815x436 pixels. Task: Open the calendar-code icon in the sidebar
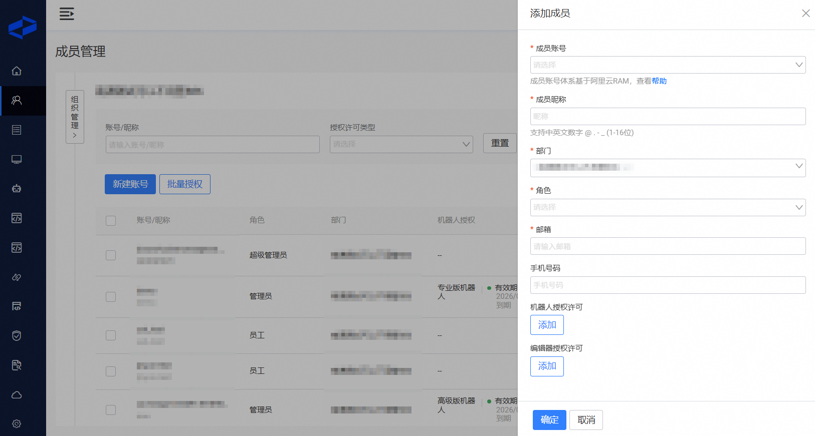tap(17, 306)
